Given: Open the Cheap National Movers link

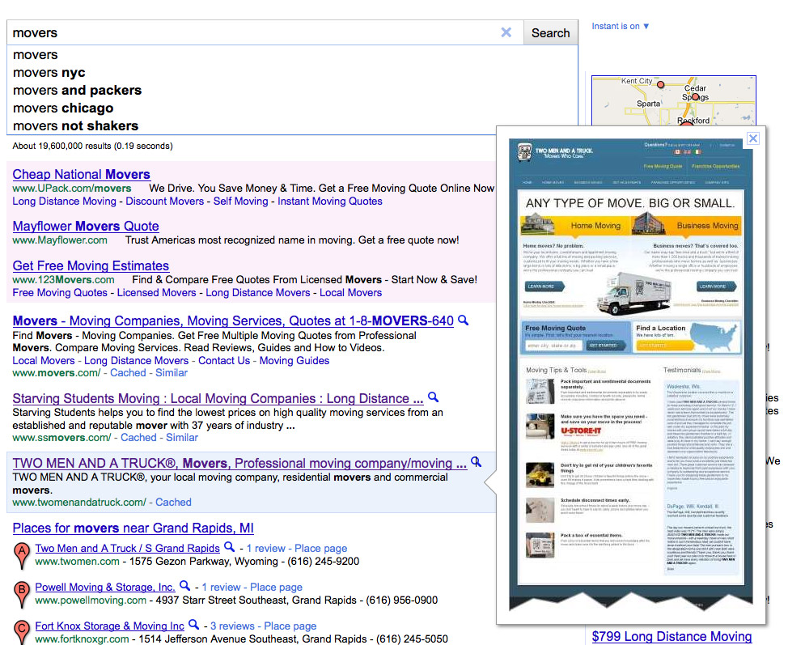Looking at the screenshot, I should tap(81, 174).
